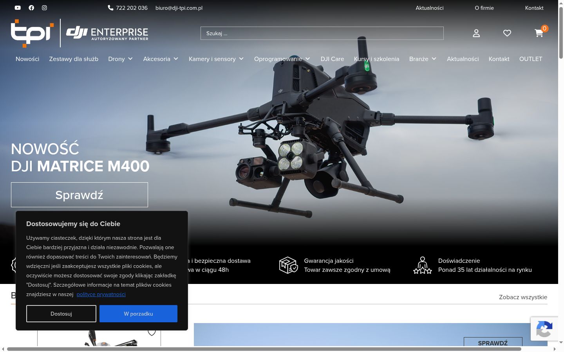Click horizontal scrollbar left arrow
The height and width of the screenshot is (352, 564).
[3, 349]
